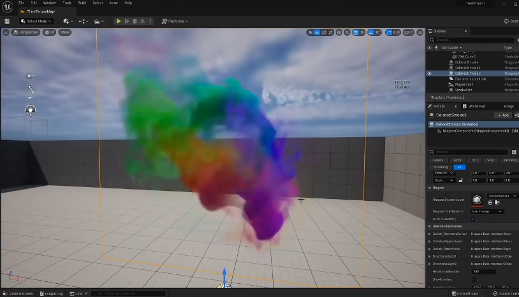519x297 pixels.
Task: Select PlayerStart actor in Outliner
Action: pyautogui.click(x=464, y=85)
